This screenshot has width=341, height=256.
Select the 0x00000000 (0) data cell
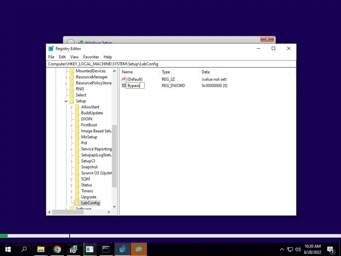click(214, 86)
